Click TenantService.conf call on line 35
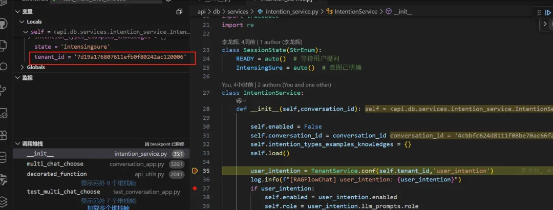The width and height of the screenshot is (553, 210). point(402,171)
